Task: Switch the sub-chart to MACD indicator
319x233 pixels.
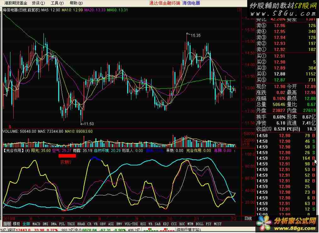Action: click(36, 224)
